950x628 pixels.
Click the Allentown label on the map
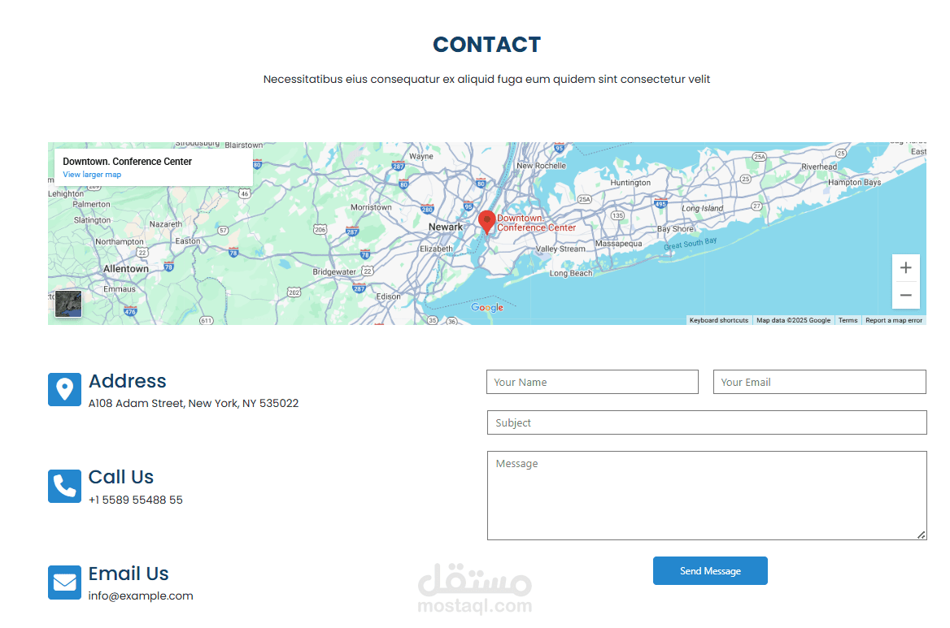click(126, 269)
